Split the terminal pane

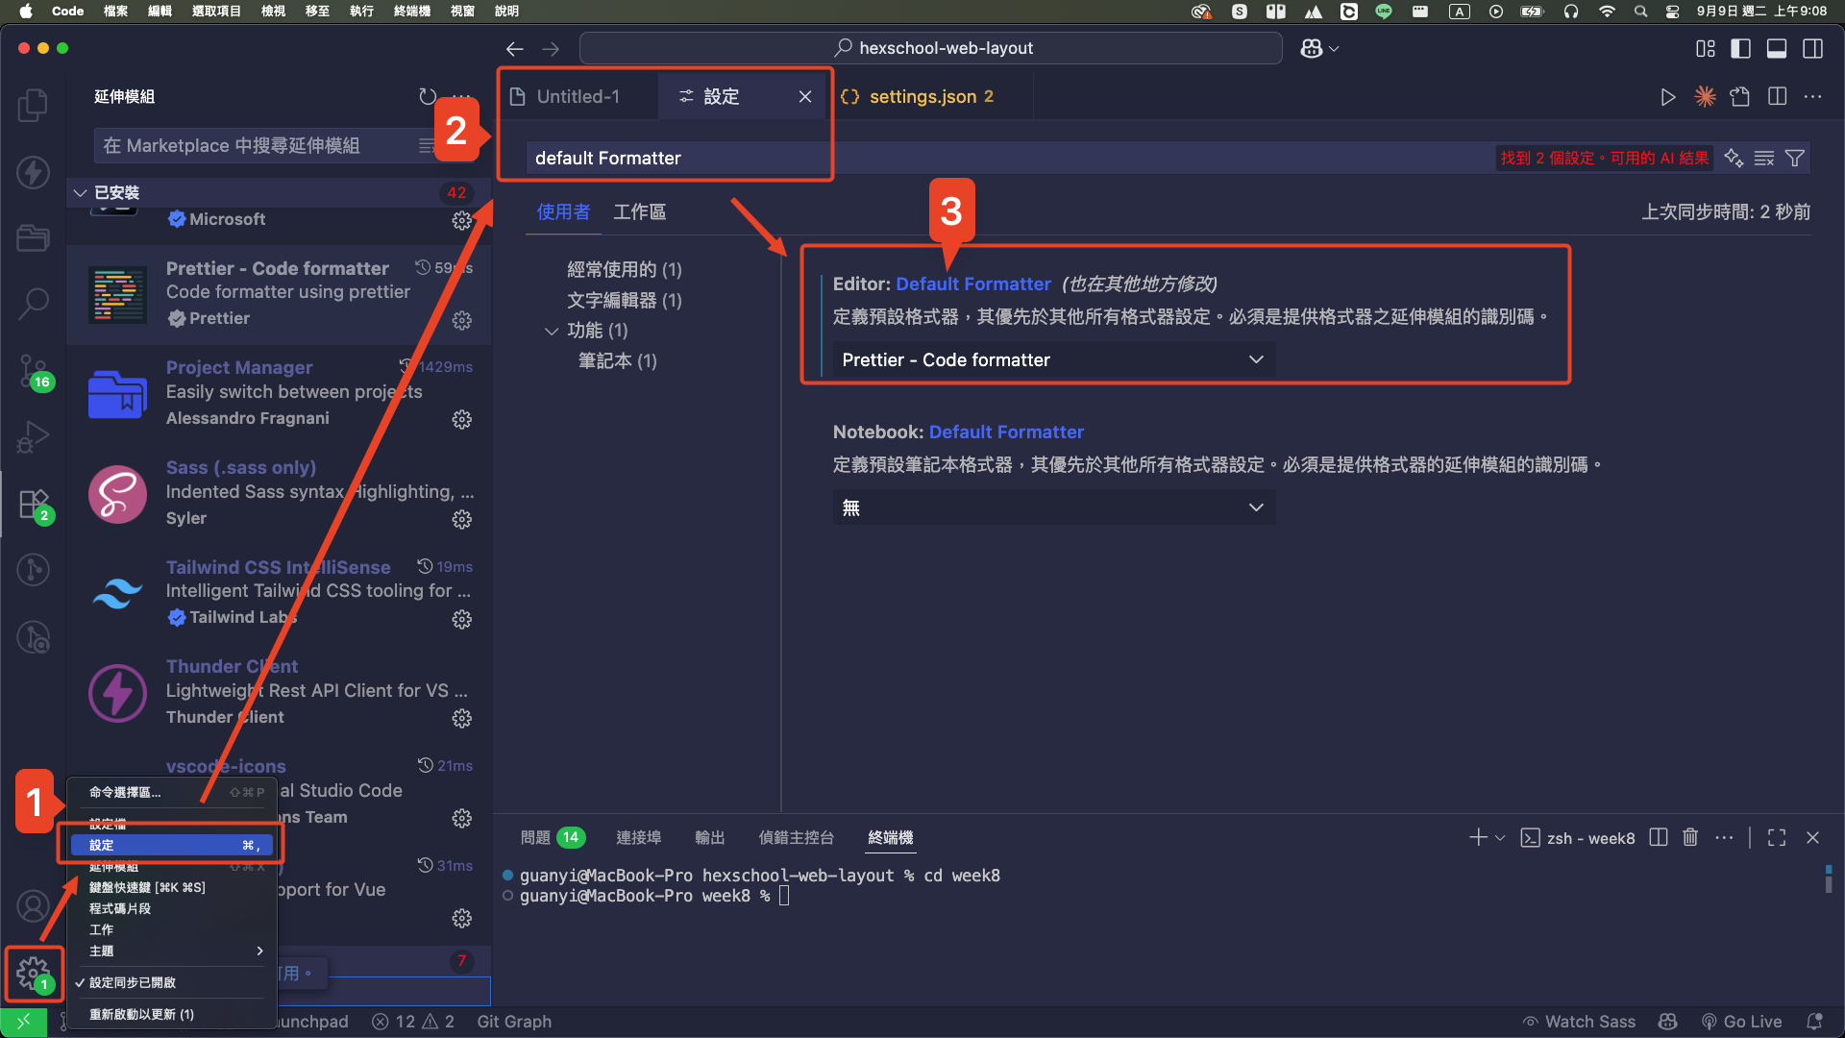(x=1659, y=837)
